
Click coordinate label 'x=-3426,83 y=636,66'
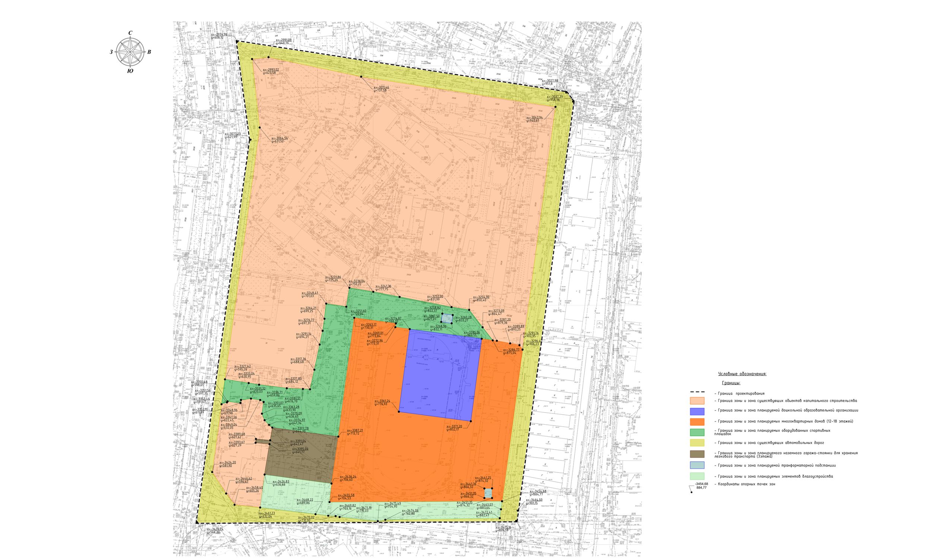point(281,483)
